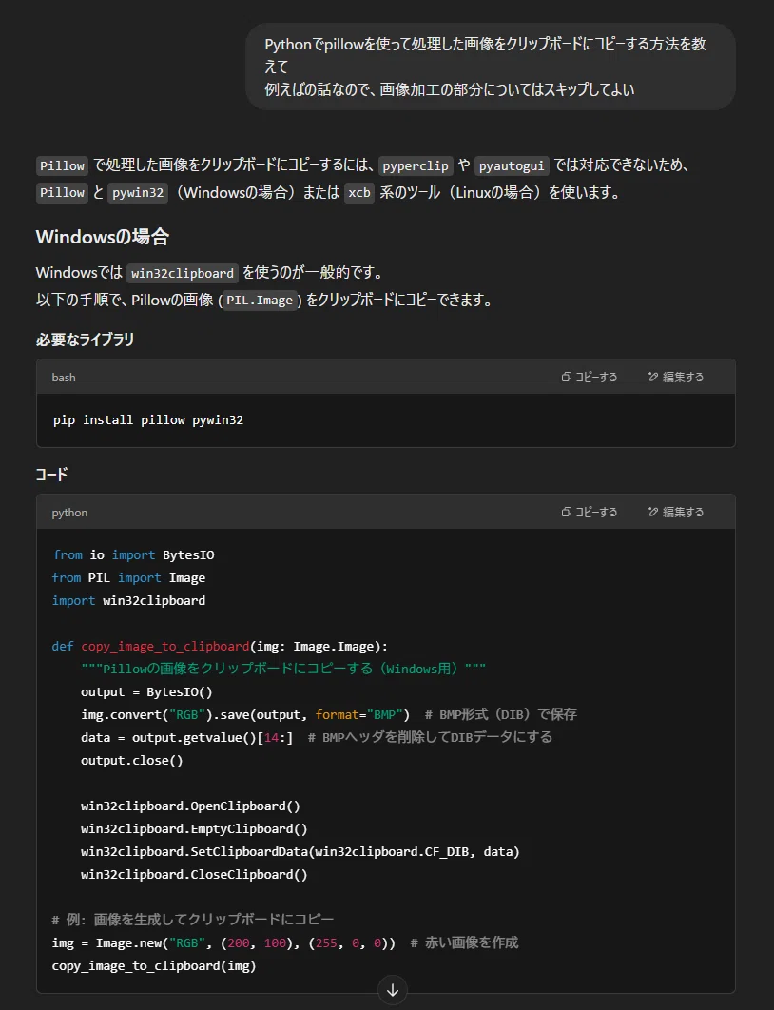Click the 'win32clipboard.CloseClipboard()' line
Viewport: 774px width, 1010px height.
195,874
